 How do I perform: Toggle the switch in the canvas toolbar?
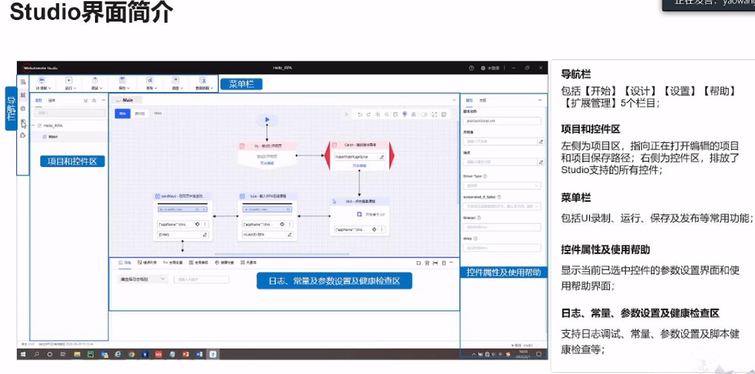(x=424, y=114)
